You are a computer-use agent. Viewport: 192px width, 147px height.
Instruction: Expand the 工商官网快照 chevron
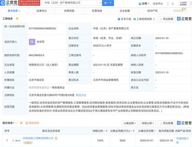point(154,19)
